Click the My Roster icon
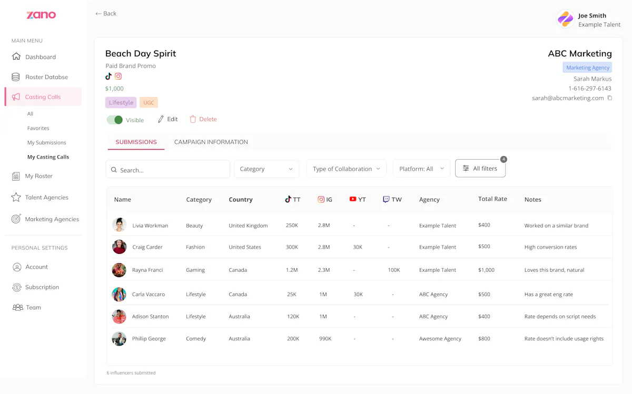 point(16,176)
